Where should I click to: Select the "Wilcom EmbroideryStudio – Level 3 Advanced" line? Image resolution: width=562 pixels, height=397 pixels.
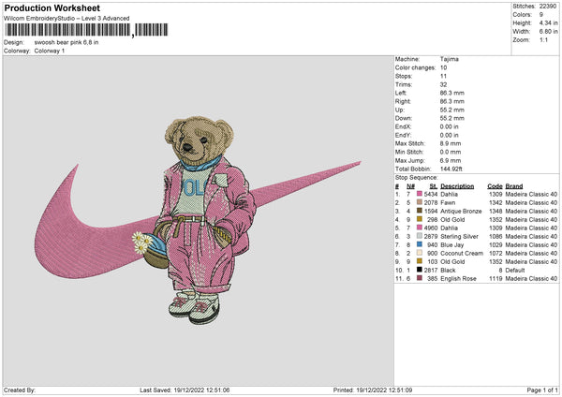[67, 19]
